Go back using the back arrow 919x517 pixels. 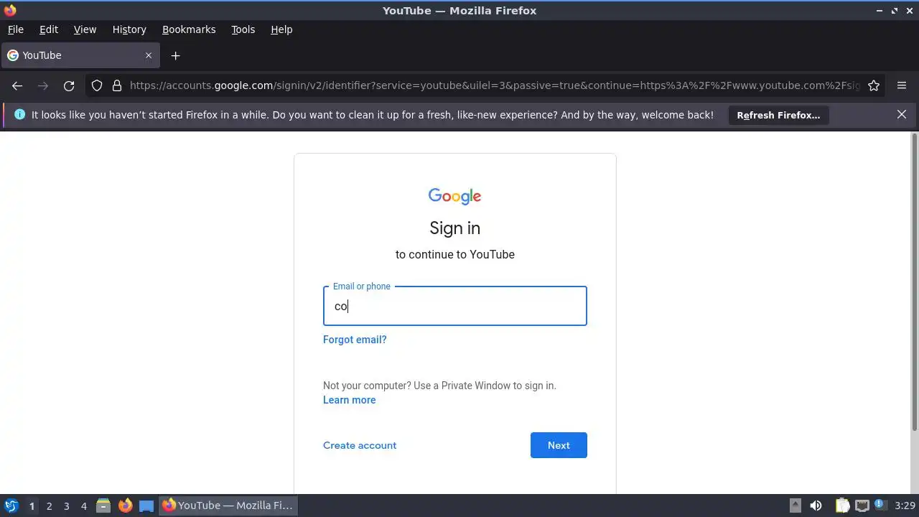coord(17,85)
